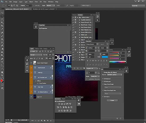
Task: Click the Feather input field
Action: (x=29, y=6)
